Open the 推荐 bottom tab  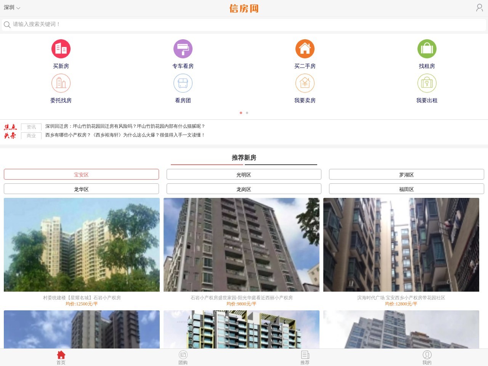pyautogui.click(x=305, y=358)
